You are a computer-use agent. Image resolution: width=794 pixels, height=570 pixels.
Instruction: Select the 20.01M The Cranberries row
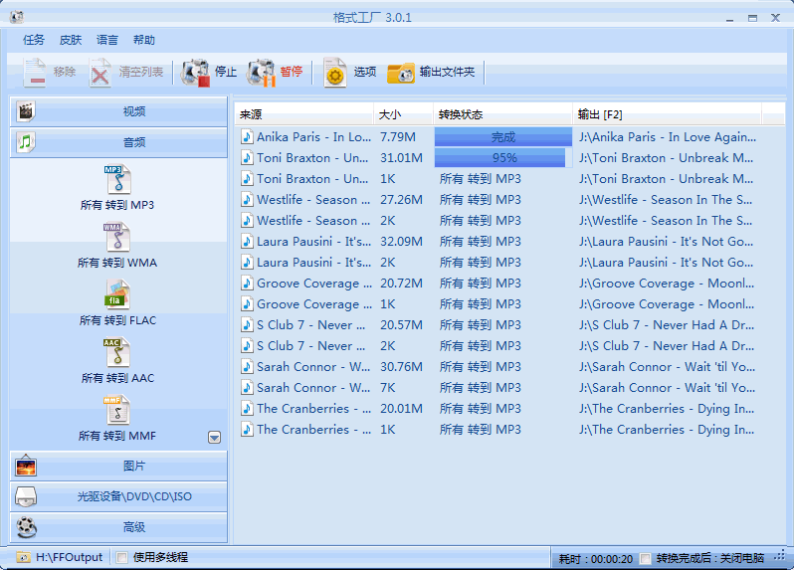[x=509, y=409]
